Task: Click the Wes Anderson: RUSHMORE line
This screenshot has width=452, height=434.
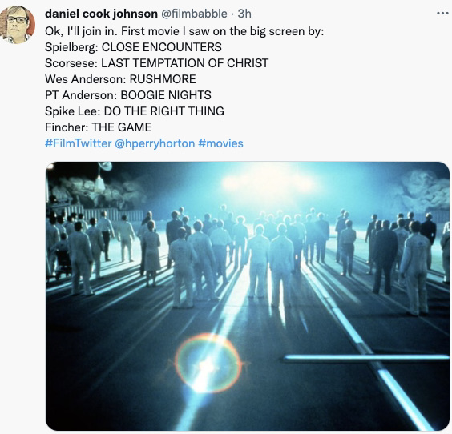Action: pos(120,79)
